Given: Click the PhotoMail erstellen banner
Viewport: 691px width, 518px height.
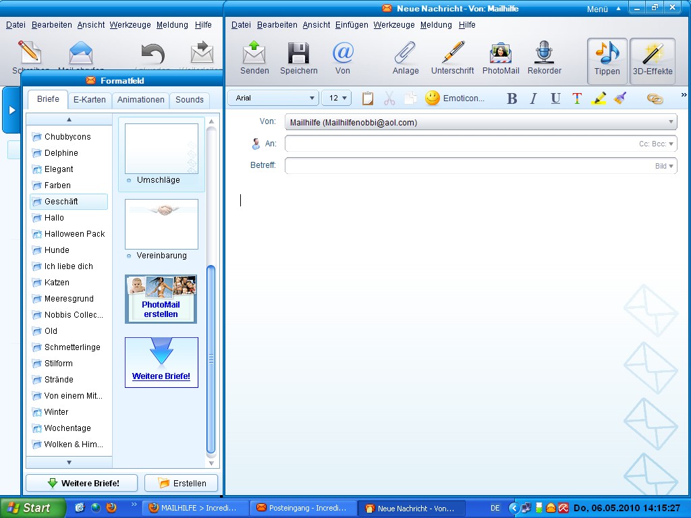Looking at the screenshot, I should click(x=161, y=299).
